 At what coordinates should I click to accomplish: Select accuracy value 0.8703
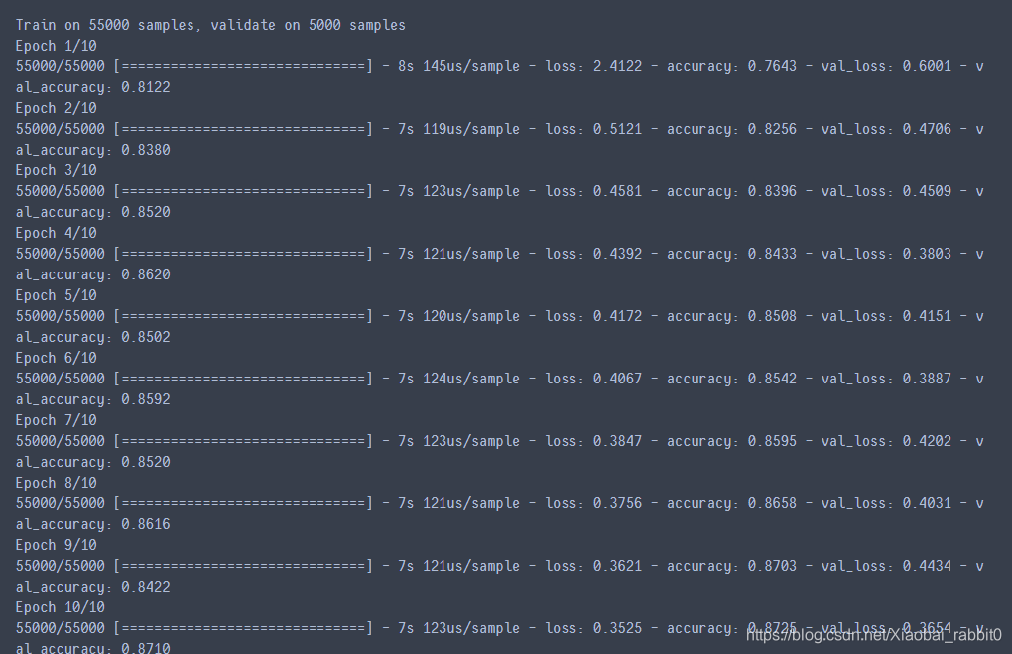[772, 567]
